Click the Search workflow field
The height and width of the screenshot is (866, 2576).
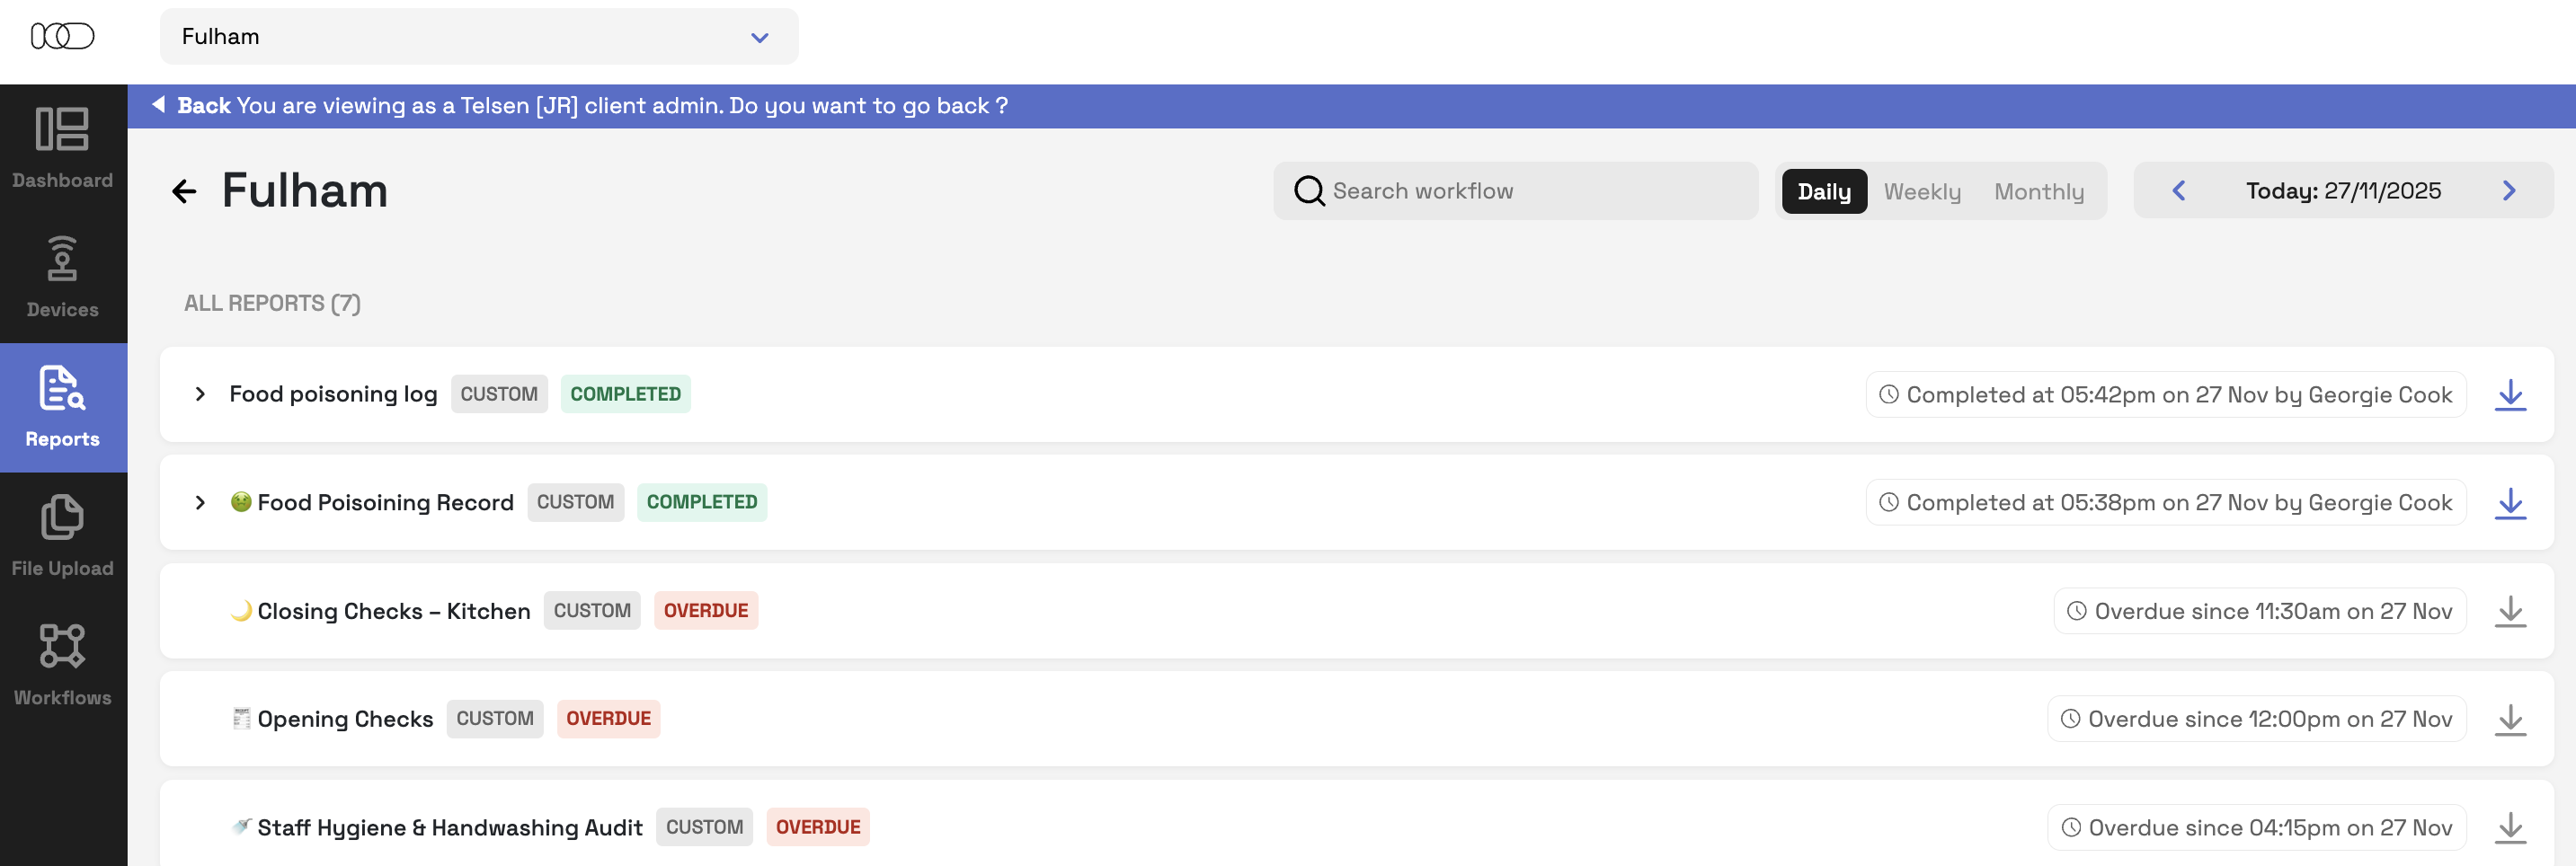pyautogui.click(x=1515, y=191)
